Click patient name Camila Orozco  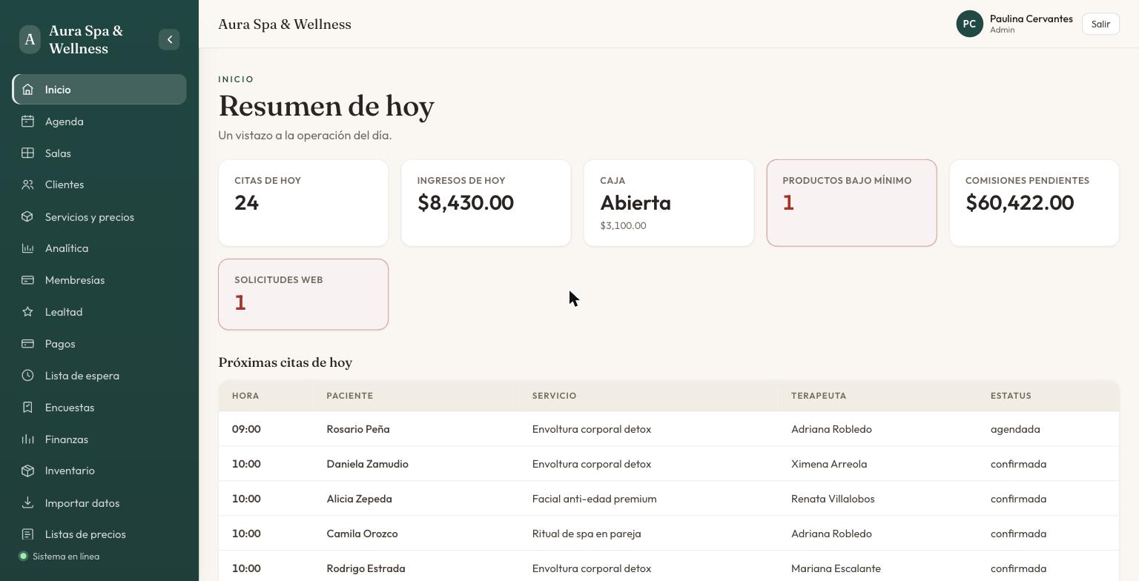pos(363,534)
